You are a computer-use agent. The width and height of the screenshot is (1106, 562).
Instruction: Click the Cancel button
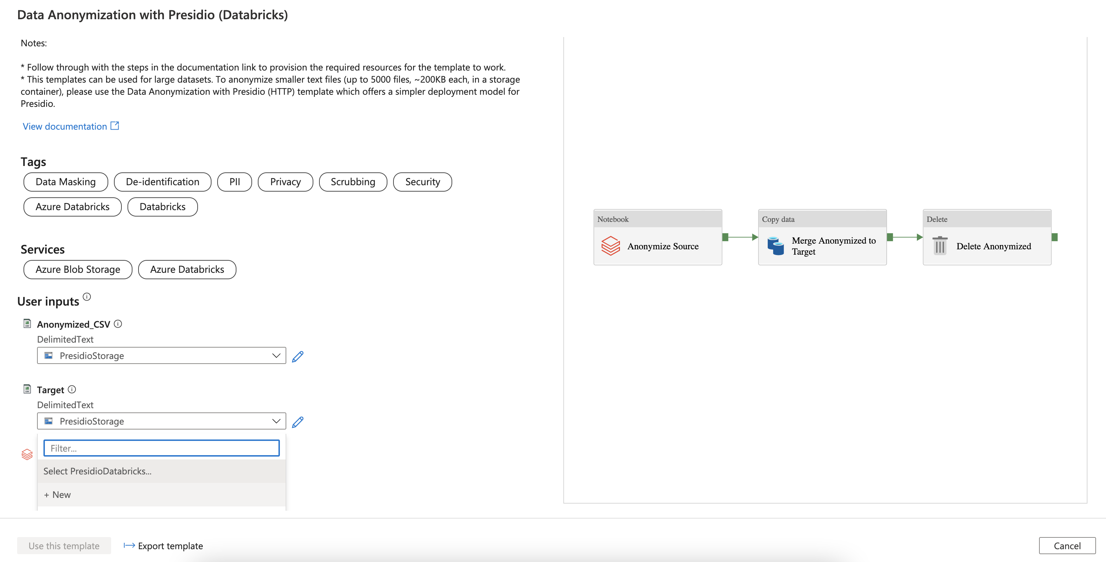1067,546
